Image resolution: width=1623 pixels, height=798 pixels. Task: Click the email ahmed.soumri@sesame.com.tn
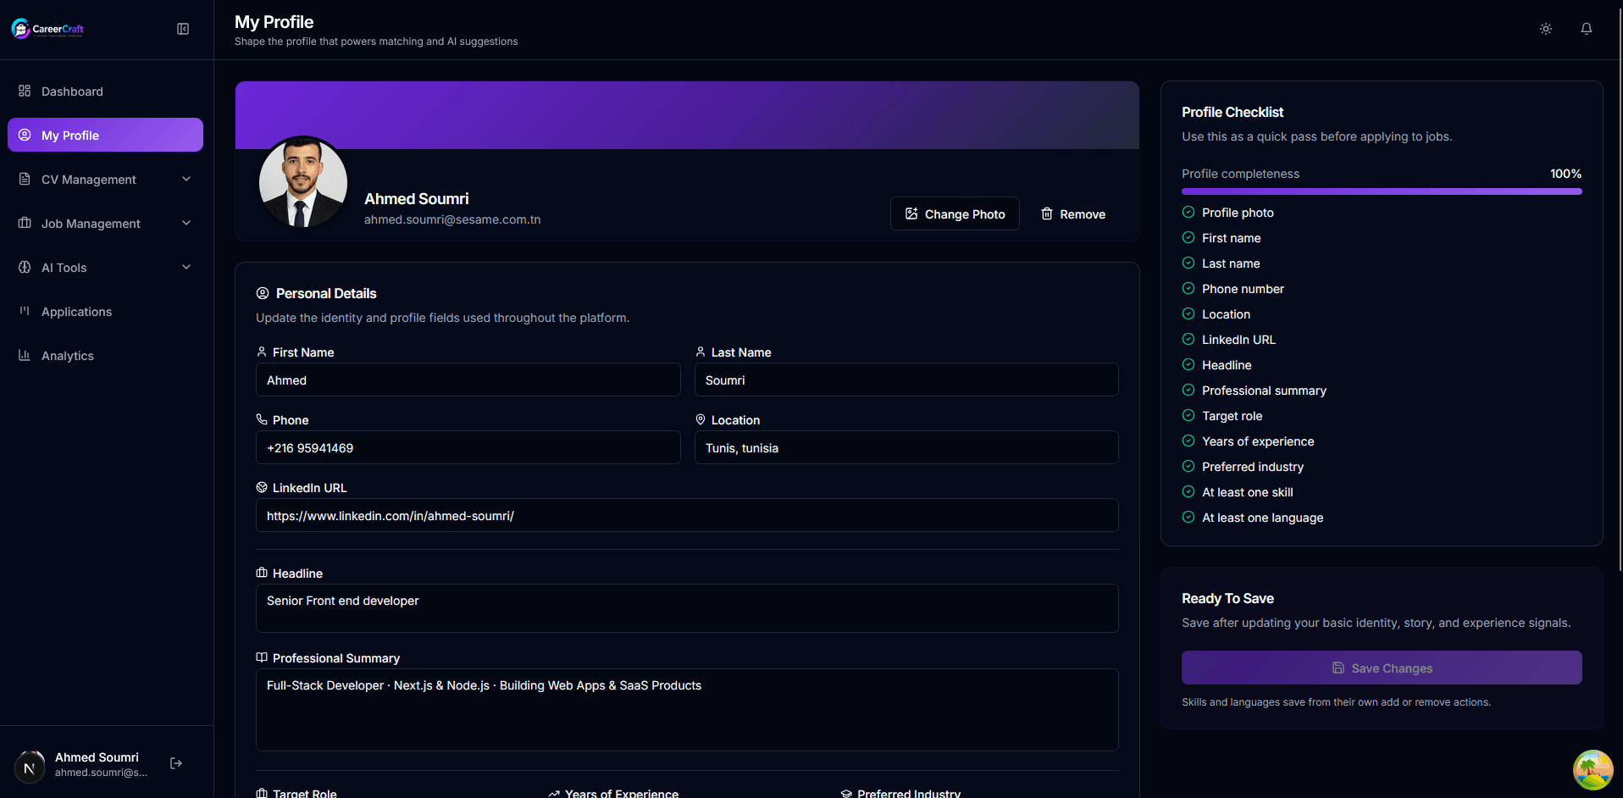(452, 219)
